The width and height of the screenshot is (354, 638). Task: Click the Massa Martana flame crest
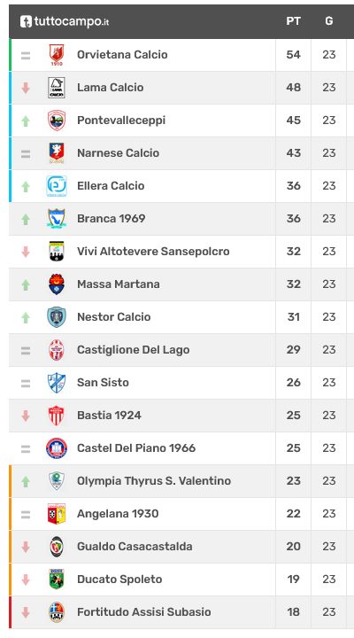click(x=57, y=284)
